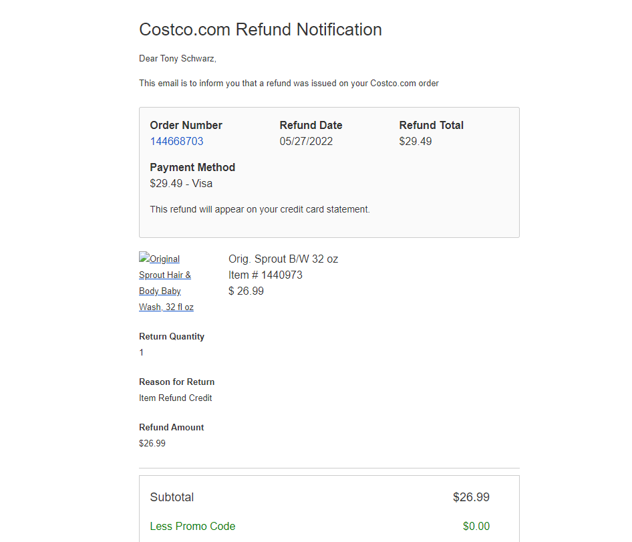
Task: Click the Wash, 32 fl oz link line
Action: tap(166, 307)
